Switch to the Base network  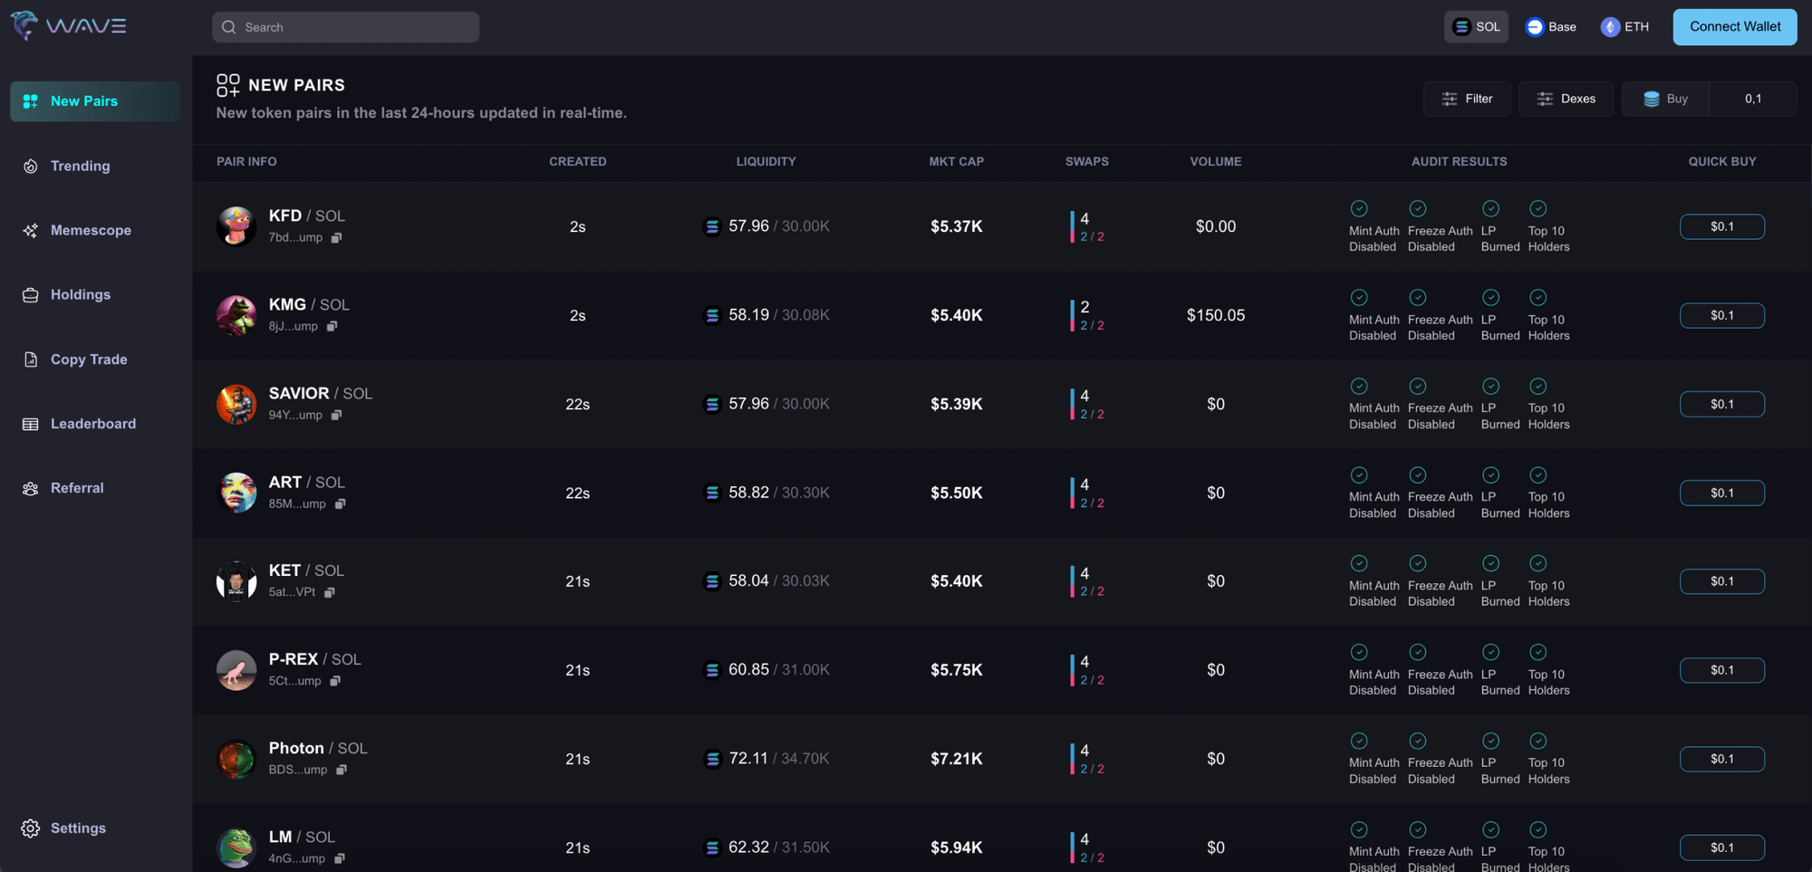click(1550, 26)
